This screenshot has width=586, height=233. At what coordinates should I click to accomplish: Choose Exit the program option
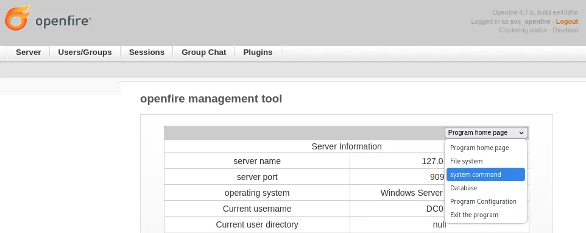pos(485,215)
